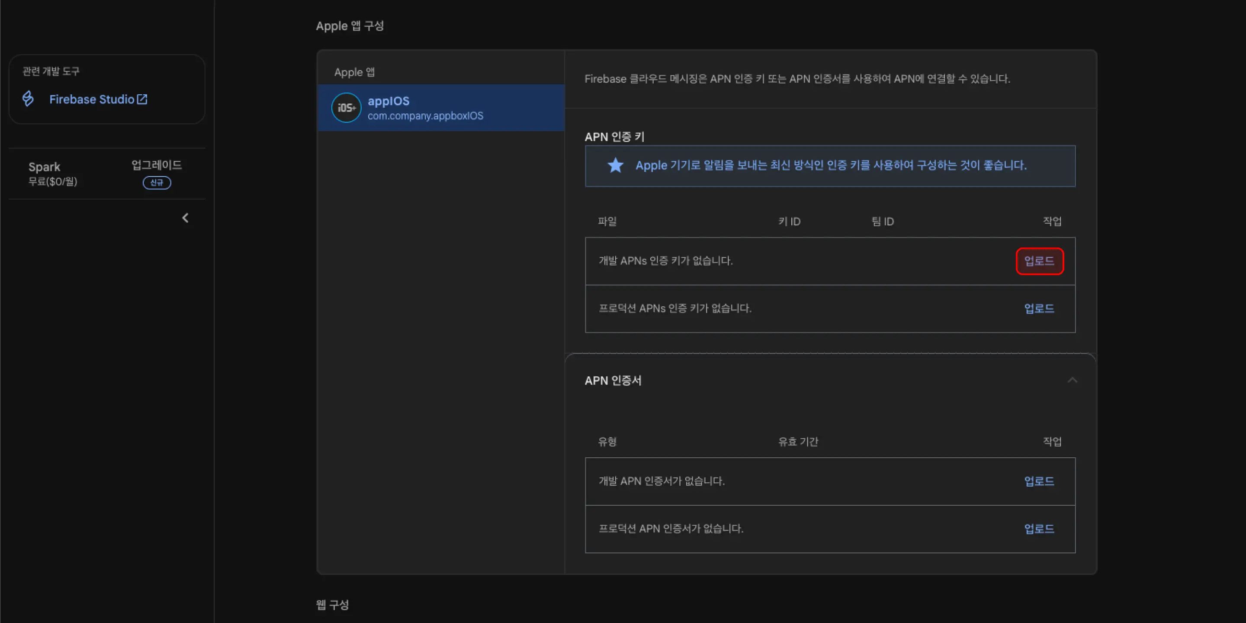Click the 유형 column header
This screenshot has width=1246, height=623.
click(607, 442)
